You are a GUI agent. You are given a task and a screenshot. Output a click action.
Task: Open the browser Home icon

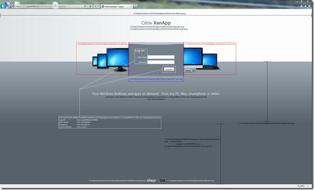coord(302,6)
